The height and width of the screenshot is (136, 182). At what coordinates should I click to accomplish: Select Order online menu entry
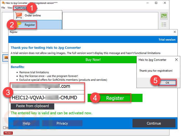pos(32,15)
